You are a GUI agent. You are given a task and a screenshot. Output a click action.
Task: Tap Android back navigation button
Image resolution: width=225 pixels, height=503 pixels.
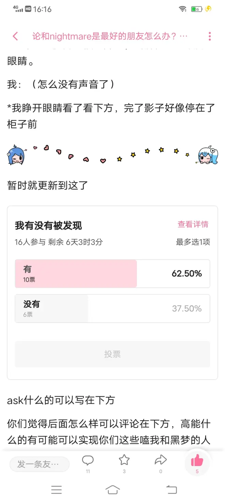pyautogui.click(x=171, y=490)
